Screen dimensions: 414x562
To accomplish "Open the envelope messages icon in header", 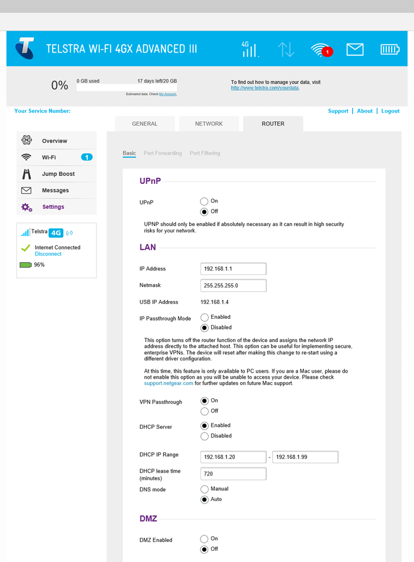I will (355, 50).
